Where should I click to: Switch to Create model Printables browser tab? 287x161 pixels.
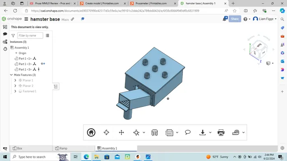103,4
